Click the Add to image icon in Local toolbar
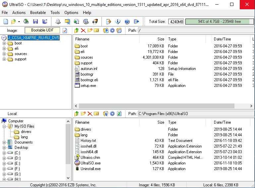255x188 pixels. pos(106,113)
